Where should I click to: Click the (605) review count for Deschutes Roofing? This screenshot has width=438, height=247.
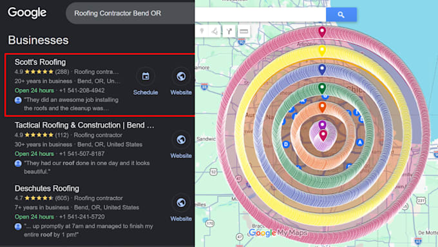click(x=62, y=199)
